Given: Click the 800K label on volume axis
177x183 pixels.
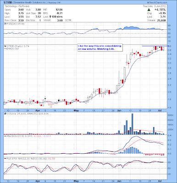Looking at the screenshot, I should pos(171,115).
